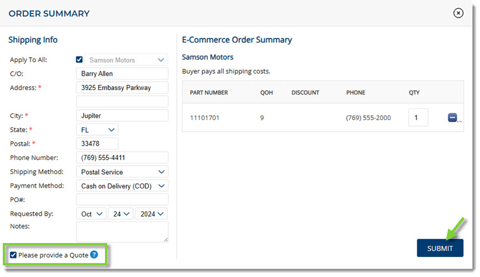Click the C/O field with Barry Allen
Viewport: 480px width, 277px height.
click(122, 73)
